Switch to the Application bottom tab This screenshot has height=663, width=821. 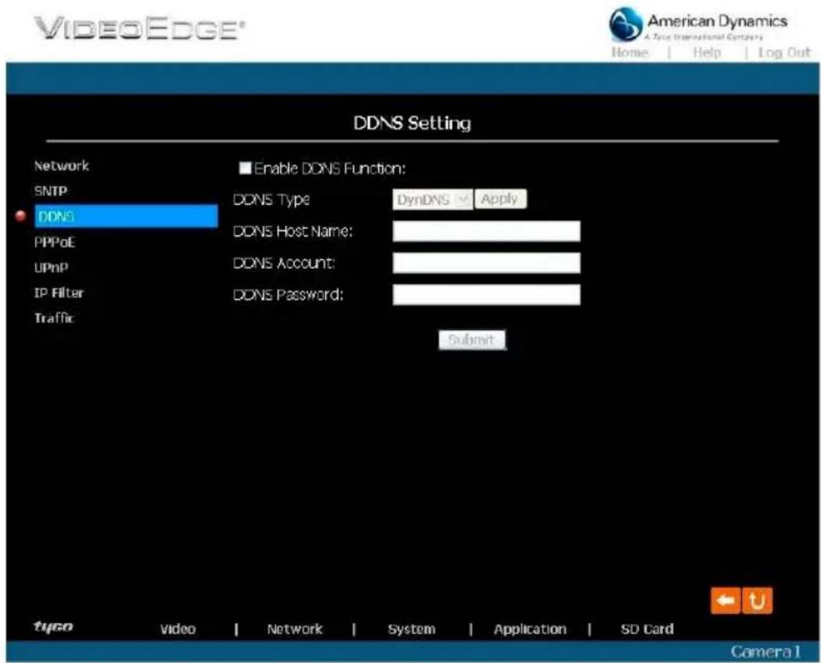coord(530,629)
